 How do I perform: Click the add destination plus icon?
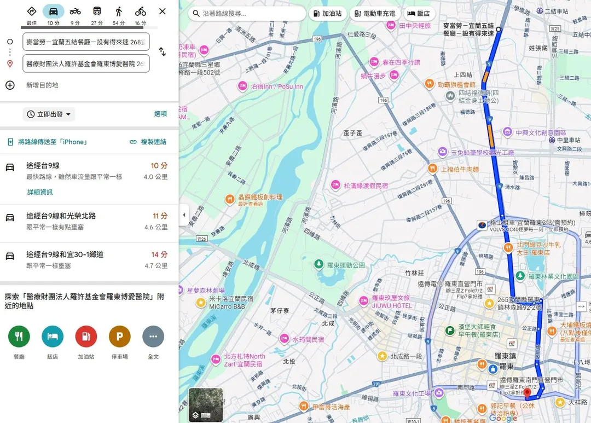click(x=10, y=85)
